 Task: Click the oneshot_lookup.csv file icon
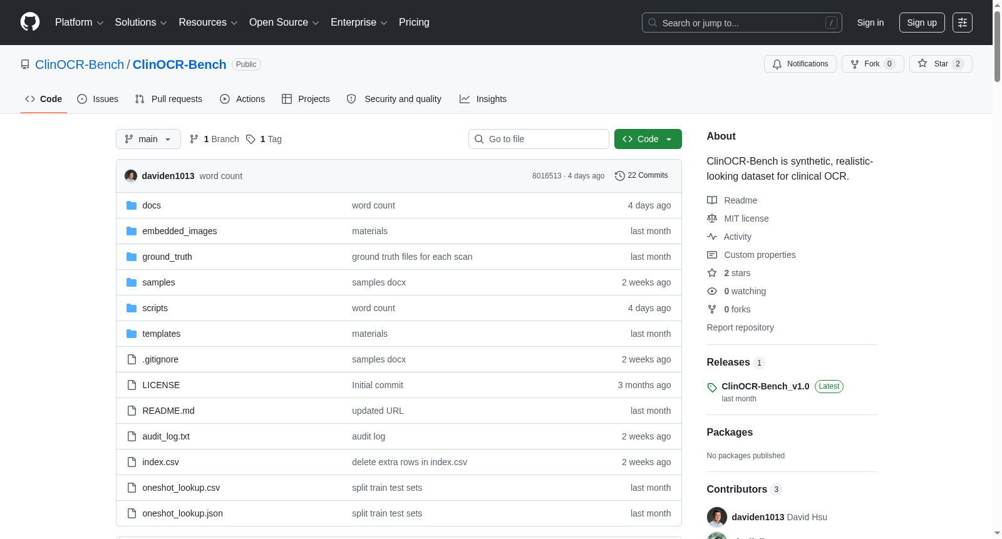(132, 488)
